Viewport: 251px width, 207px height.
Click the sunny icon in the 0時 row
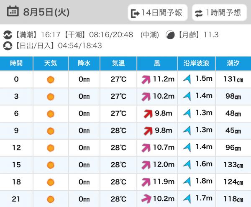[x=51, y=79]
